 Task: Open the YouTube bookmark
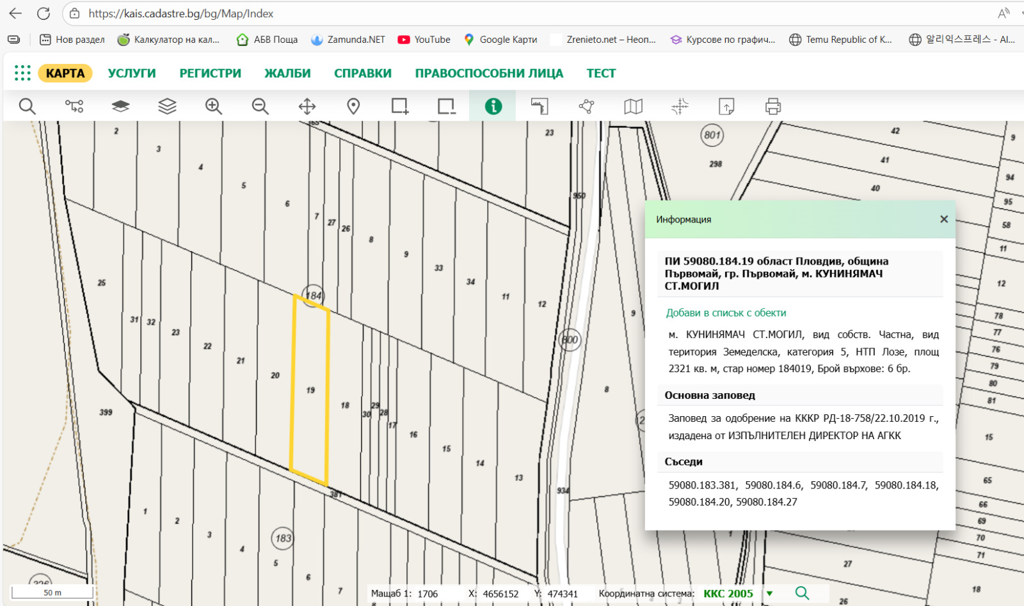pyautogui.click(x=424, y=39)
